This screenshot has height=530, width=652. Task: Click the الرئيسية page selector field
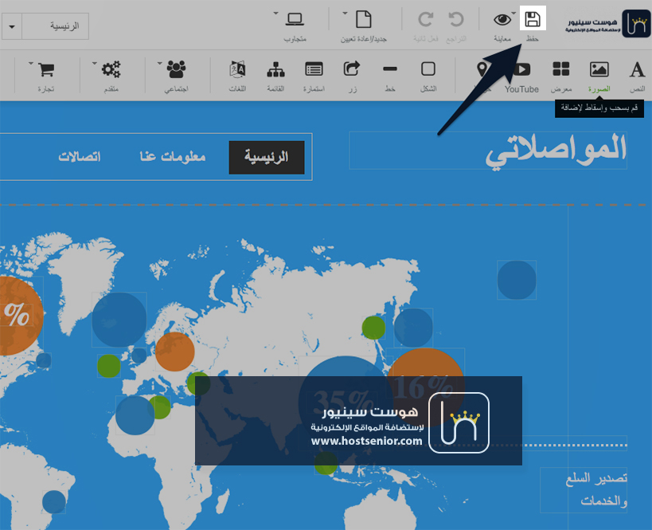55,26
